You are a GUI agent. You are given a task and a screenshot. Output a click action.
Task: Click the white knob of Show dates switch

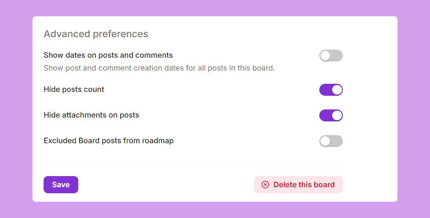pyautogui.click(x=325, y=56)
